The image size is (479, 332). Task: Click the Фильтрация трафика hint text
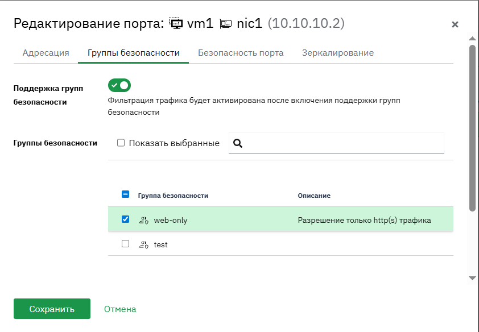254,106
